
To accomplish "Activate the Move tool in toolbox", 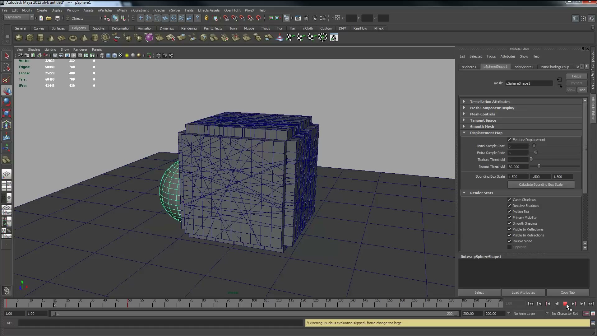I will (7, 91).
